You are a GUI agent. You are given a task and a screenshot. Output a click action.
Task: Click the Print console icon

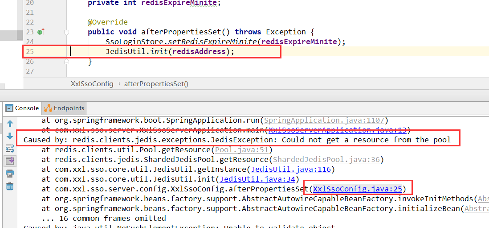10,174
